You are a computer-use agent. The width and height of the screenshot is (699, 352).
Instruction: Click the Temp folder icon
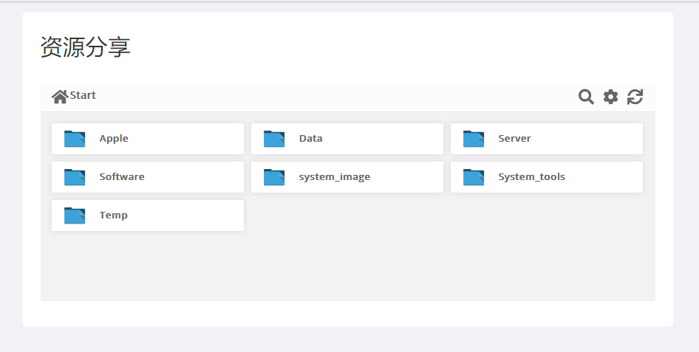[x=75, y=215]
